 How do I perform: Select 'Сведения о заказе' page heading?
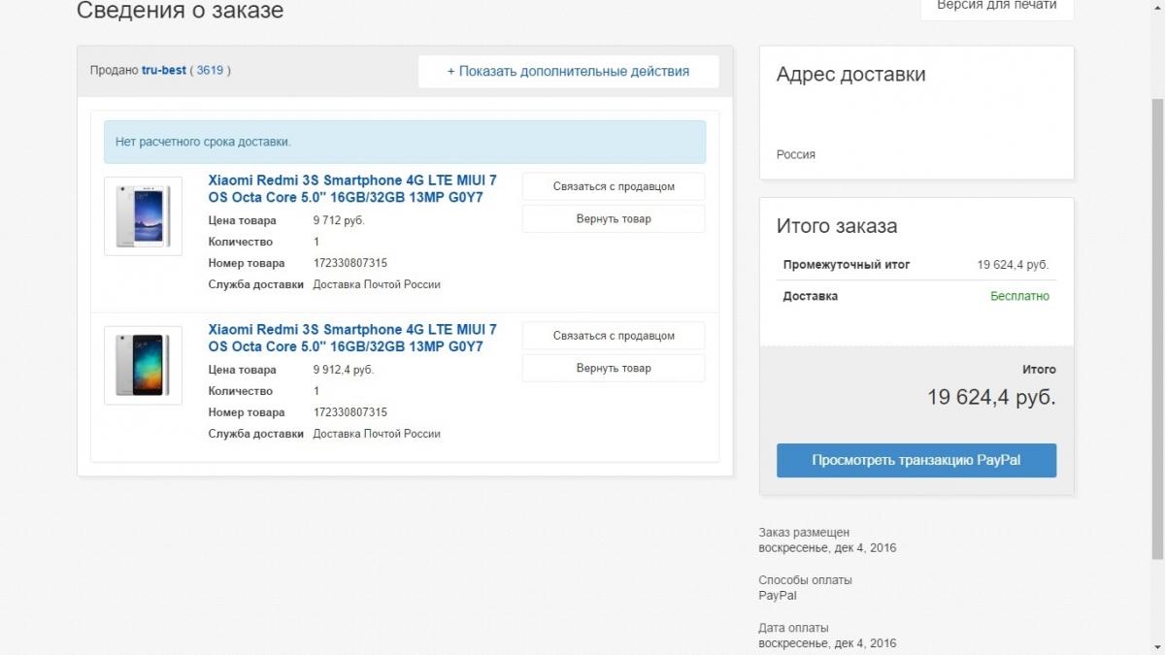[x=181, y=11]
